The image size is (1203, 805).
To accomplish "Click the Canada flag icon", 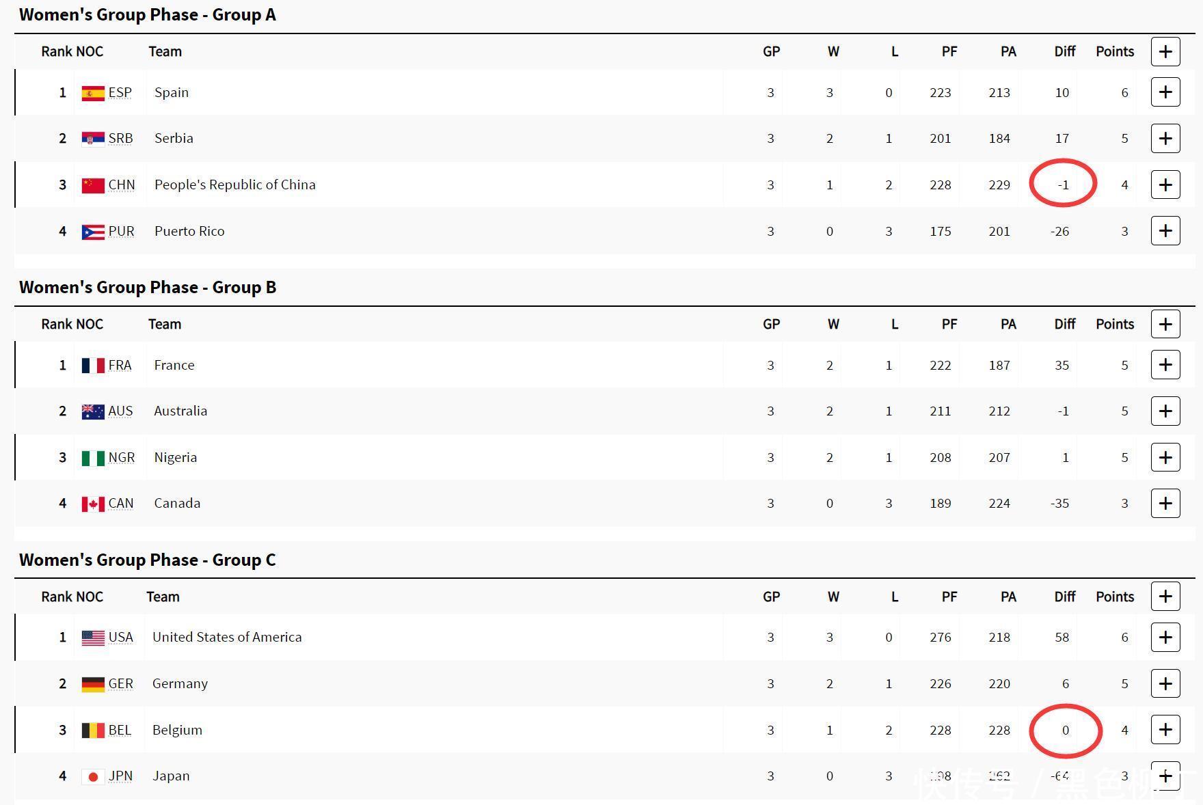I will pos(93,504).
